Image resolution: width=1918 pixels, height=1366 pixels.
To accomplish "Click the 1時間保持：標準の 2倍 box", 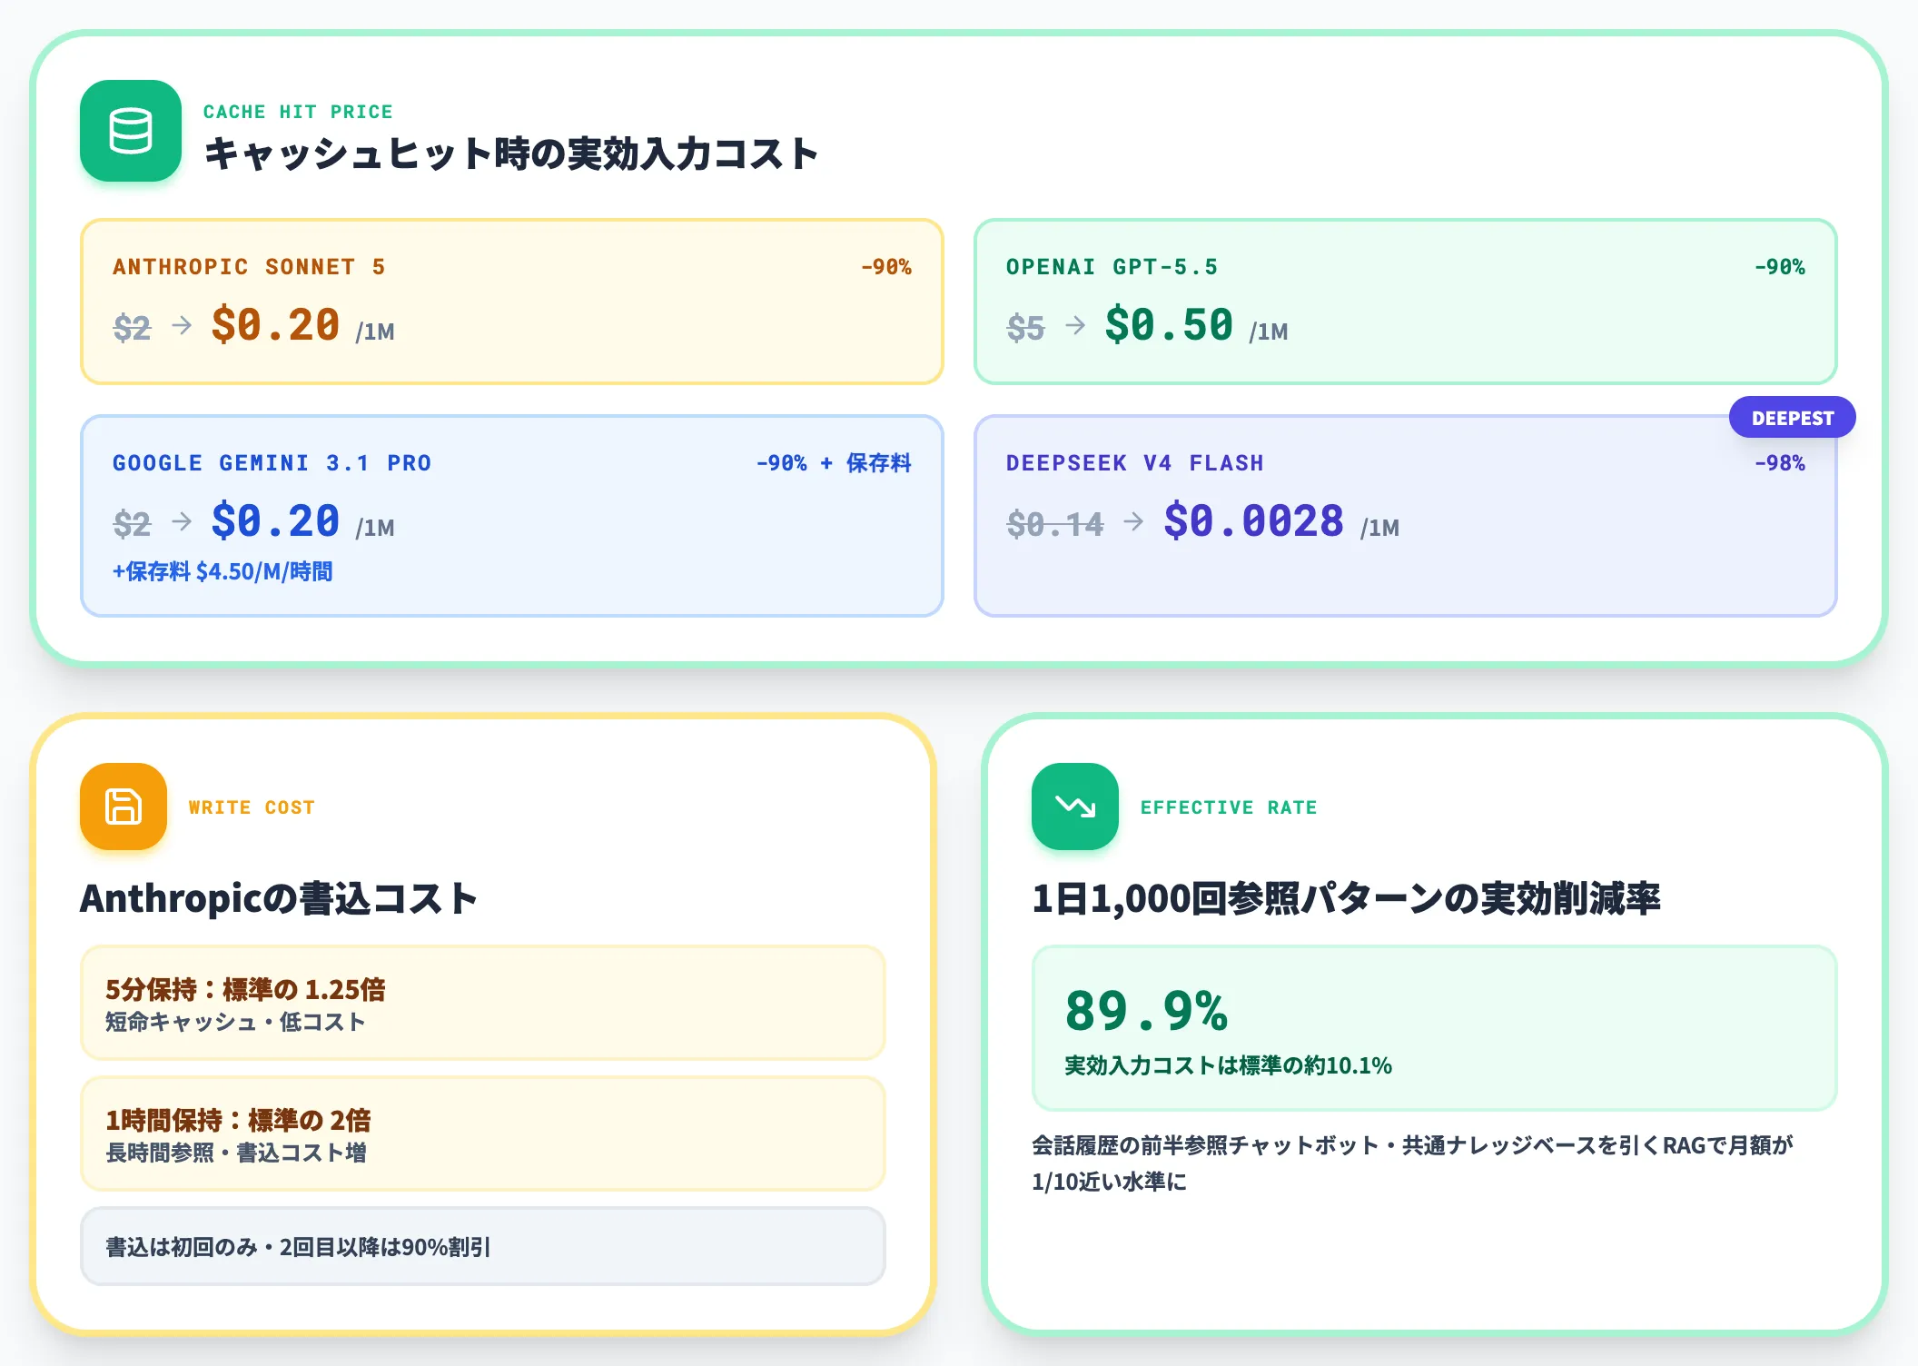I will click(483, 1133).
